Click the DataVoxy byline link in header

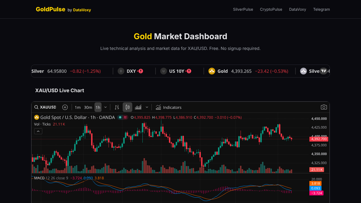(x=82, y=10)
